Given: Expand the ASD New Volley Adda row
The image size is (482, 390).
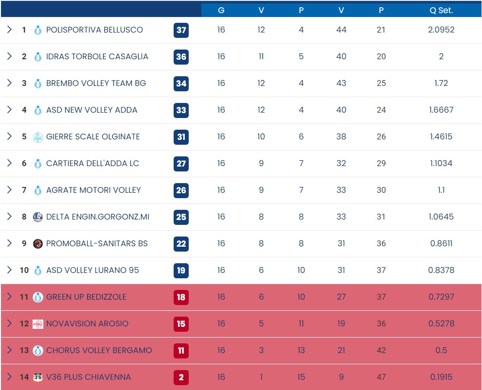Looking at the screenshot, I should coord(9,110).
